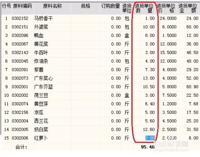Click quantity 7.30 in 紫薯 row
This screenshot has width=200, height=157.
[x=150, y=70]
